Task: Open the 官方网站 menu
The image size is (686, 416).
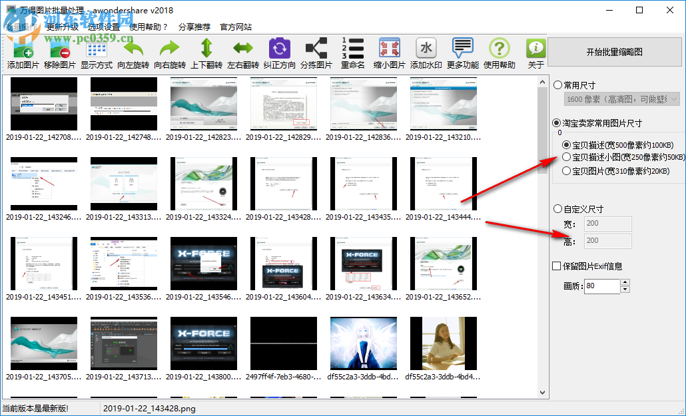Action: (x=236, y=27)
